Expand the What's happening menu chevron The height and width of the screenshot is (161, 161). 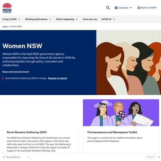tap(77, 19)
